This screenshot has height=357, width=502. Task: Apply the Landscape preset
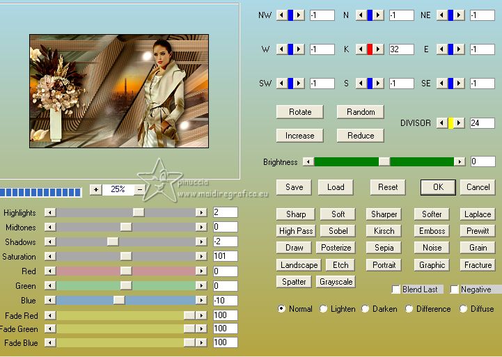coord(299,265)
